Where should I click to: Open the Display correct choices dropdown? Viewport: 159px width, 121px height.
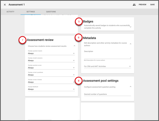pyautogui.click(x=51, y=82)
